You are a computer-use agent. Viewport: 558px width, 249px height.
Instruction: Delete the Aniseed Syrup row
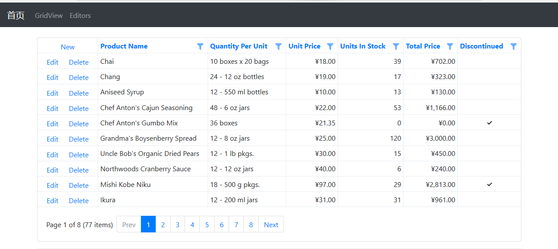click(x=79, y=93)
